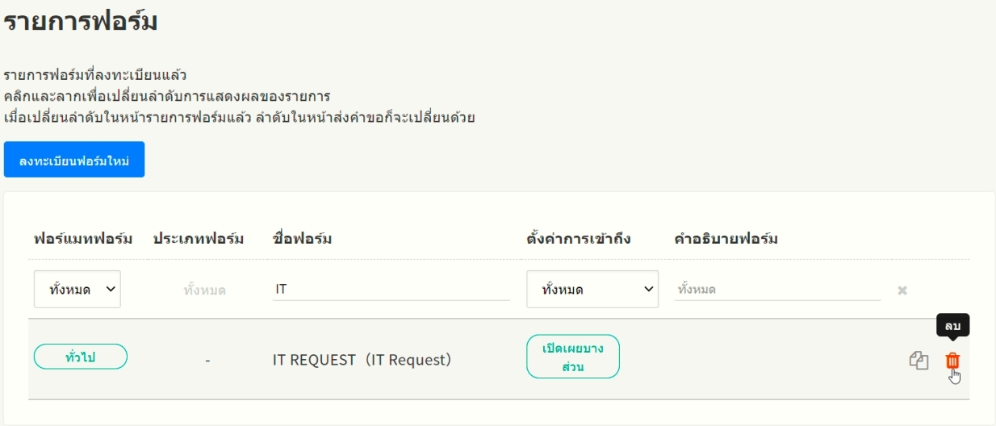Screen dimensions: 996x426
Task: Click the ชื่อฟอร์ม column header
Action: pyautogui.click(x=302, y=239)
